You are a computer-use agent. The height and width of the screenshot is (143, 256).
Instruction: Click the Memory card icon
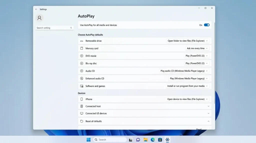pos(82,48)
